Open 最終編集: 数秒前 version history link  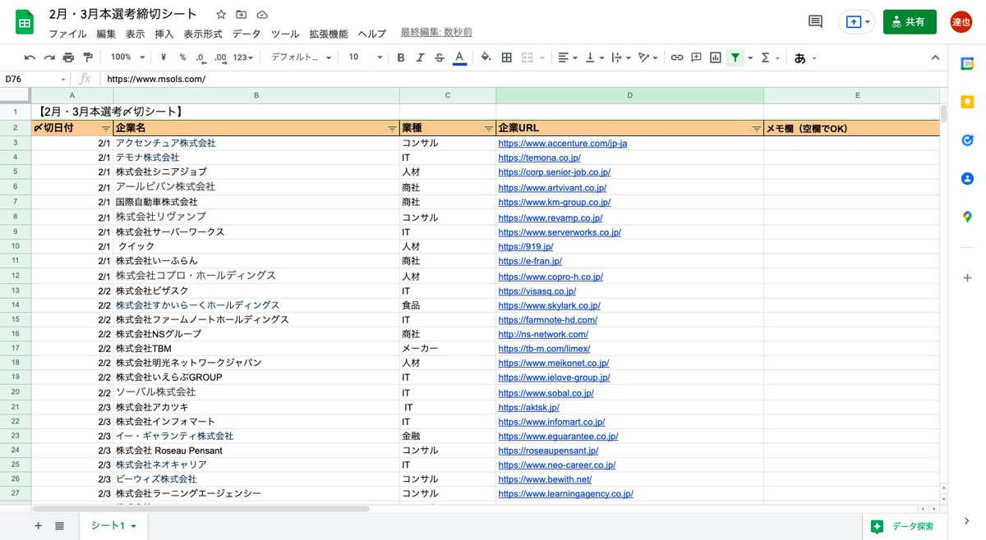click(436, 33)
